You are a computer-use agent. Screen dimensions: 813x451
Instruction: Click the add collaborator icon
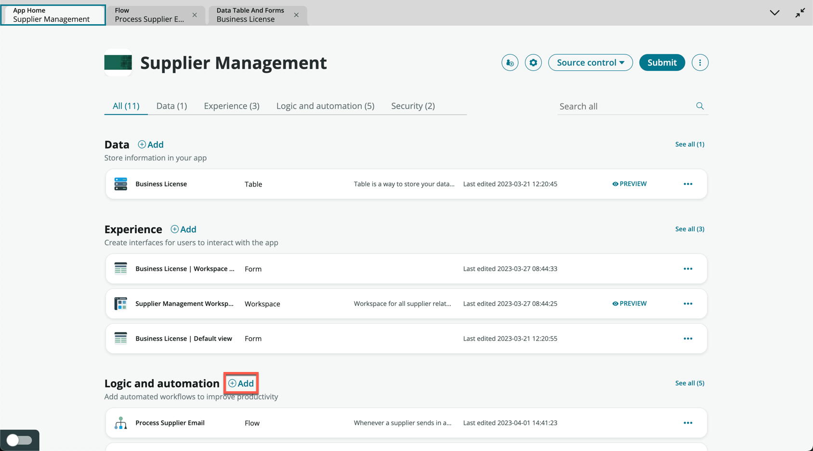pos(510,63)
